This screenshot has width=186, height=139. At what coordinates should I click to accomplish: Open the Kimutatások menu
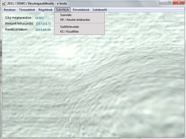click(81, 10)
